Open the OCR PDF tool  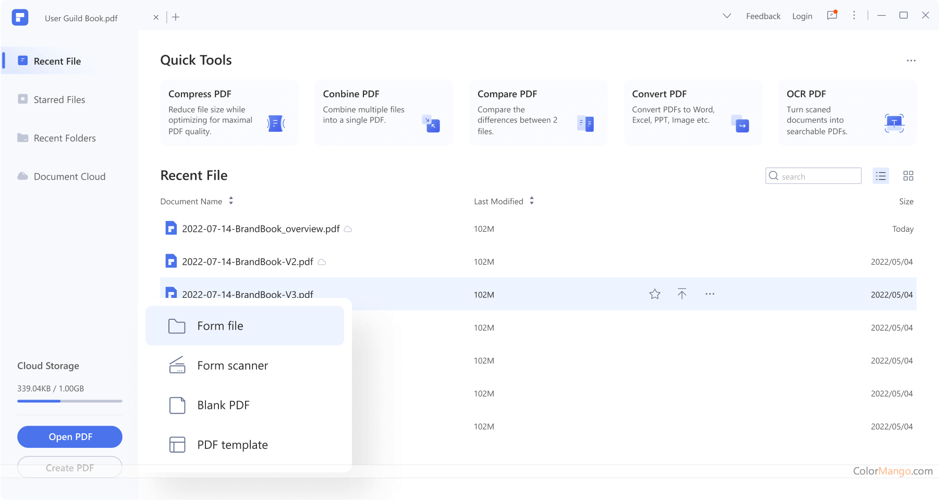click(x=847, y=113)
